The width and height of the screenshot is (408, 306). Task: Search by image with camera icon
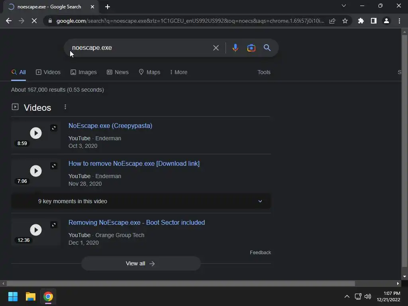pos(251,48)
